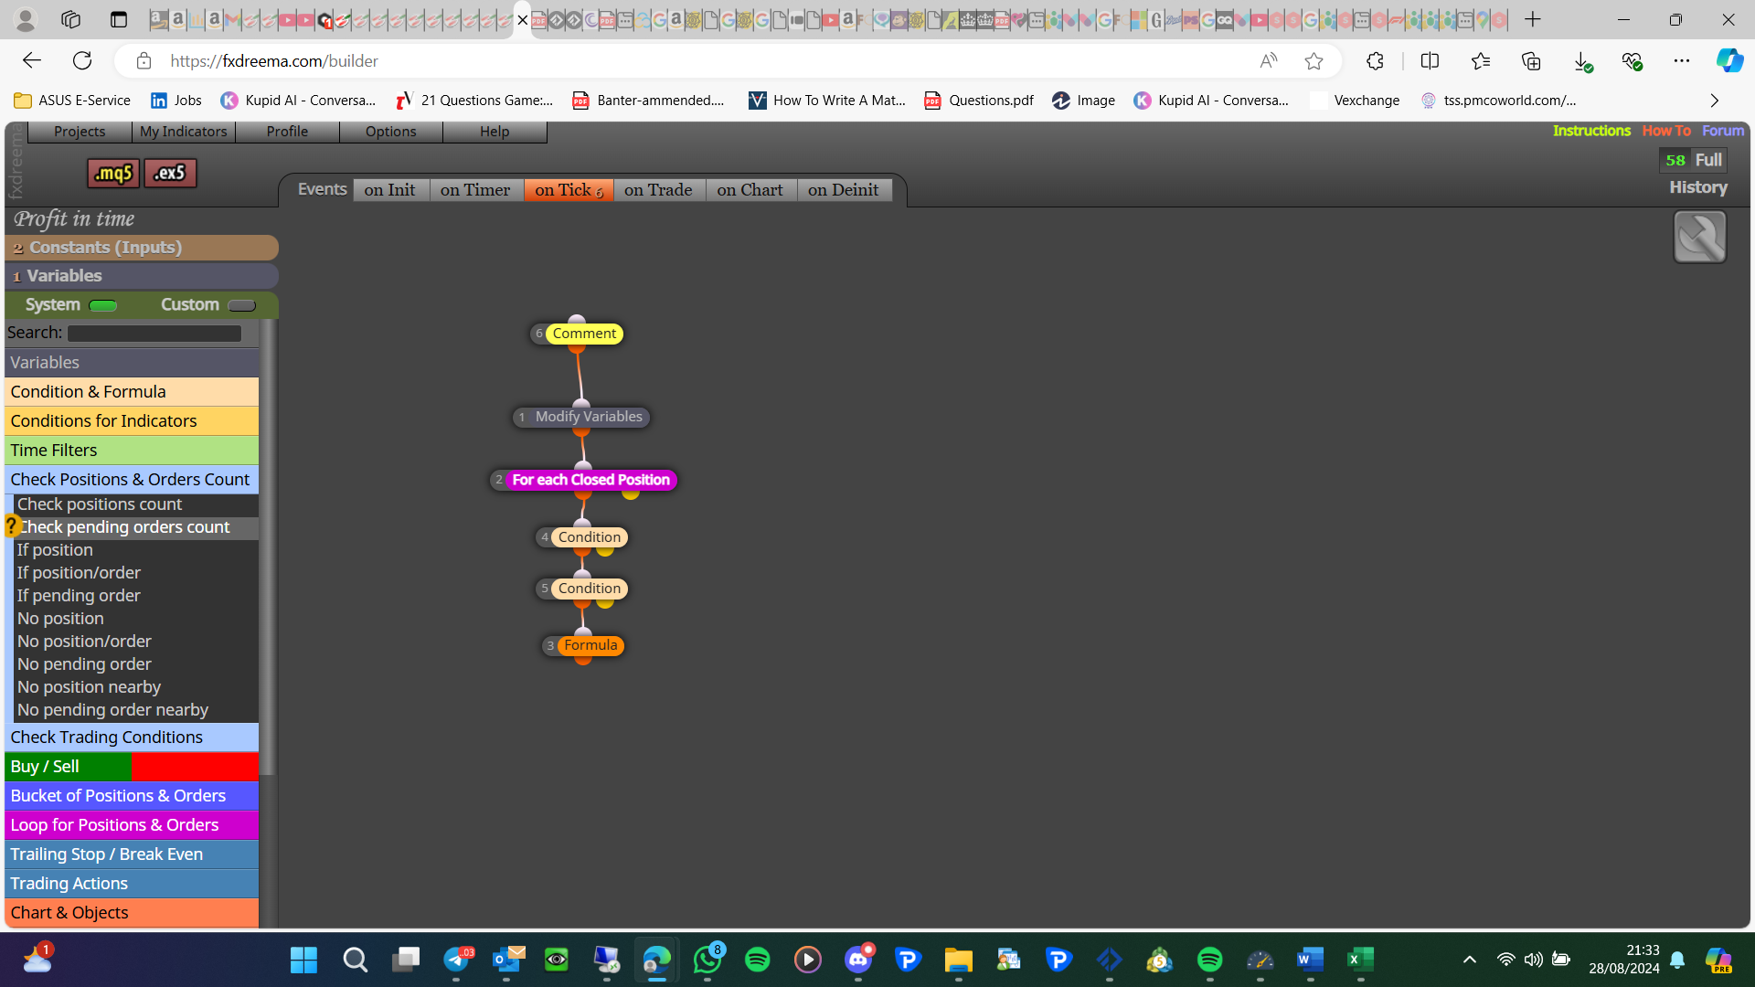
Task: Download the .mq5 source file
Action: [x=113, y=173]
